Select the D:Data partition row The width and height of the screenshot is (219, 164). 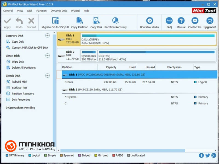(139, 82)
